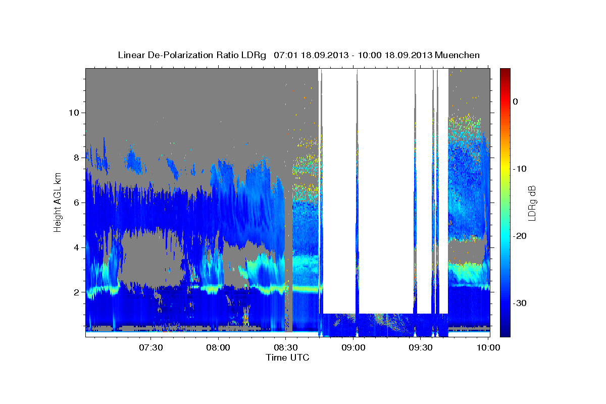606x404 pixels.
Task: Click the 09:00 time tick label
Action: pos(353,347)
